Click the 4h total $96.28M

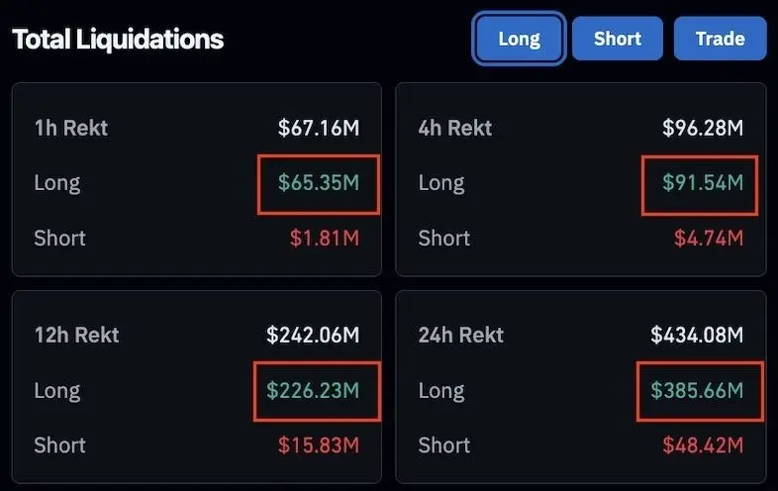(x=703, y=128)
